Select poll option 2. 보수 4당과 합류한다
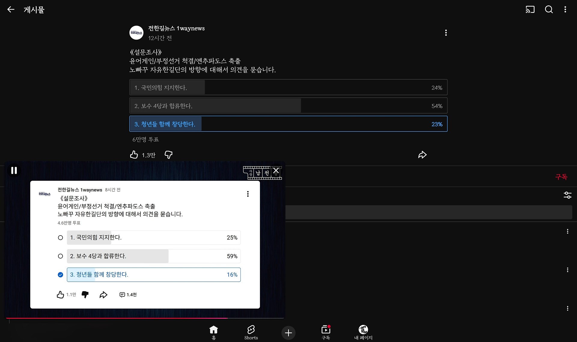 pyautogui.click(x=288, y=106)
